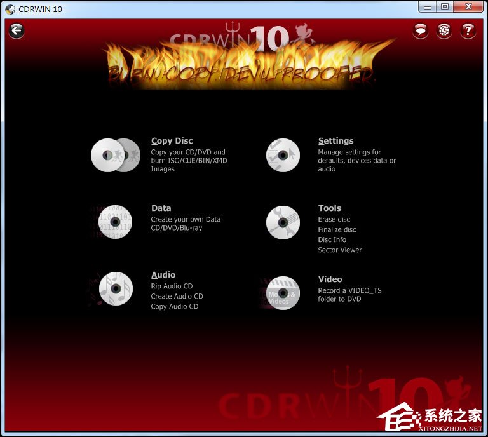Open the Video section heading
The image size is (488, 437).
[330, 279]
